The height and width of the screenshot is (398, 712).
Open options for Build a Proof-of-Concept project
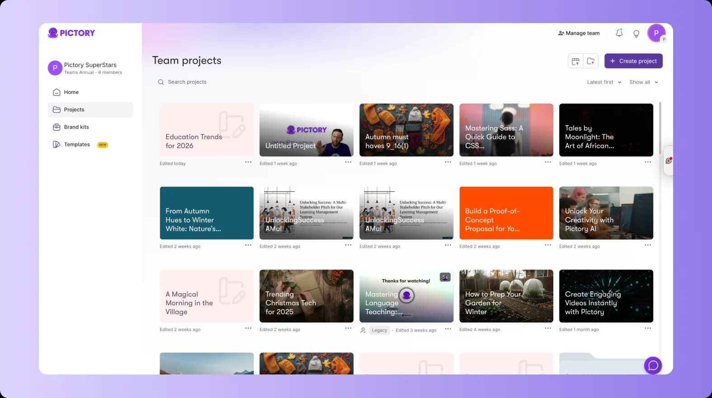click(x=548, y=245)
